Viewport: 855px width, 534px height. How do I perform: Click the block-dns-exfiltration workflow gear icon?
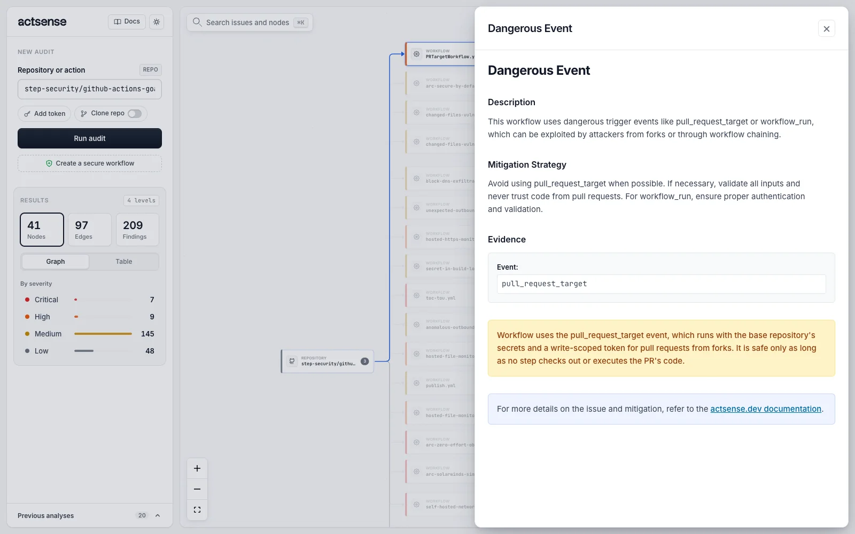tap(416, 178)
